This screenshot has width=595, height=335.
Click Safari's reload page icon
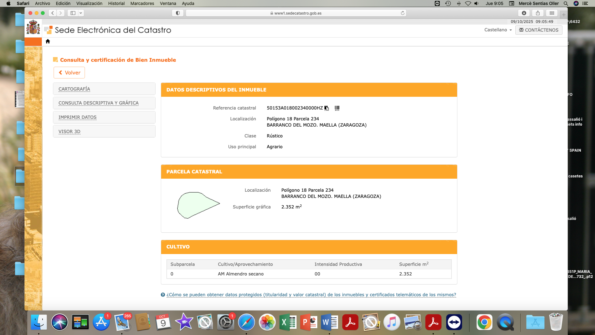tap(403, 13)
